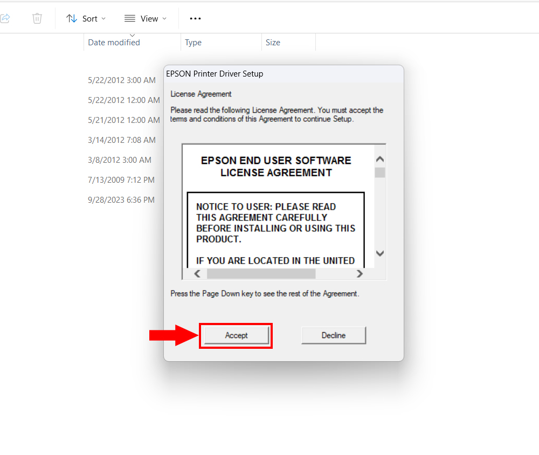
Task: Click the Share icon in File Explorer toolbar
Action: coord(5,18)
